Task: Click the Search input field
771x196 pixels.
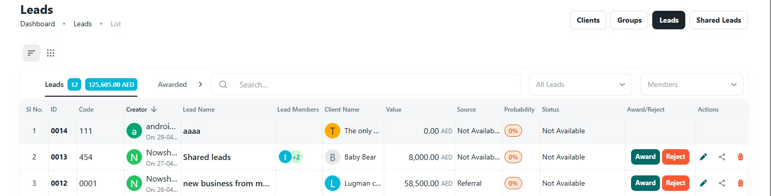Action: point(366,84)
